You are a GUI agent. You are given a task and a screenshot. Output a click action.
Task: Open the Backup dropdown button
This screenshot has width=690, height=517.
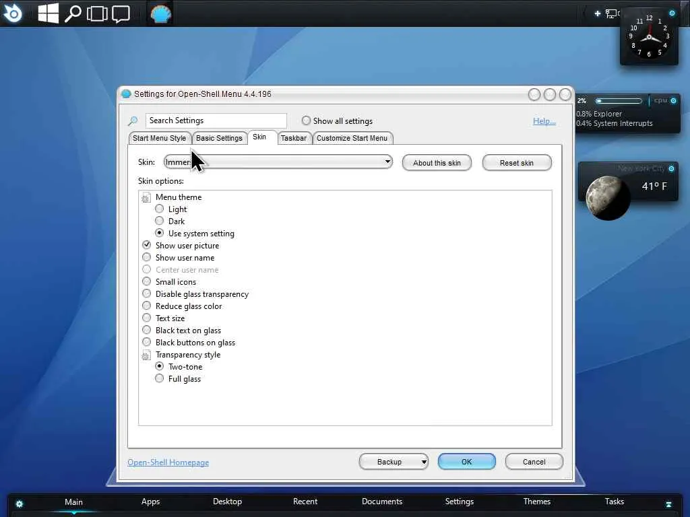[394, 462]
